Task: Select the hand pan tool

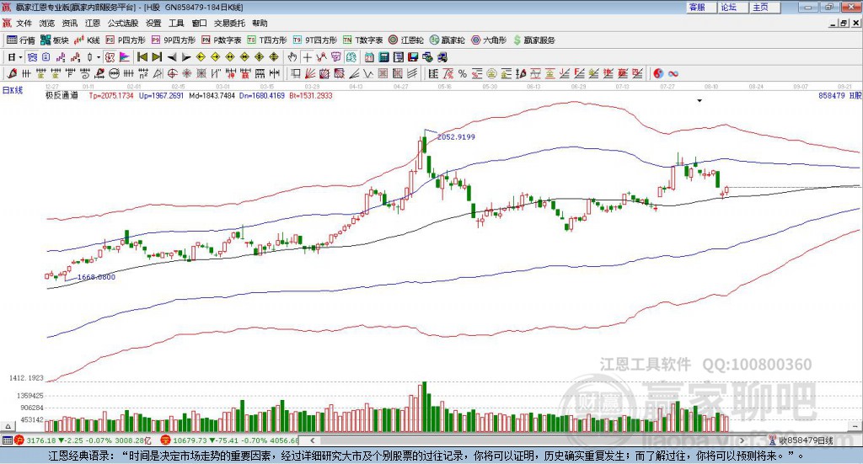Action: (x=292, y=57)
